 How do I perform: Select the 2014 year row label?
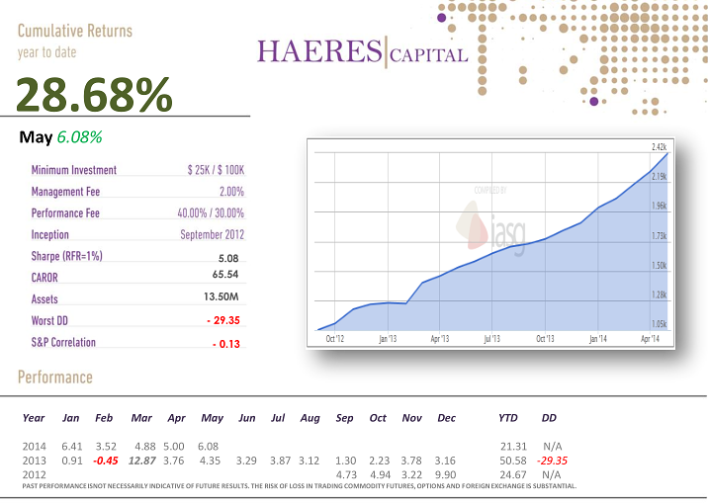[x=35, y=447]
